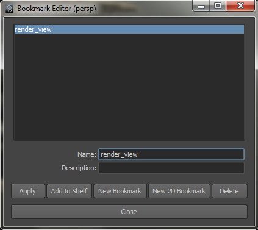Close the Bookmark Editor using Close button
This screenshot has height=230, width=258.
tap(129, 212)
